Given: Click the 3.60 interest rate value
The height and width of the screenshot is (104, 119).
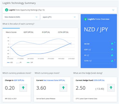Looking at the screenshot, I should pos(41,88).
